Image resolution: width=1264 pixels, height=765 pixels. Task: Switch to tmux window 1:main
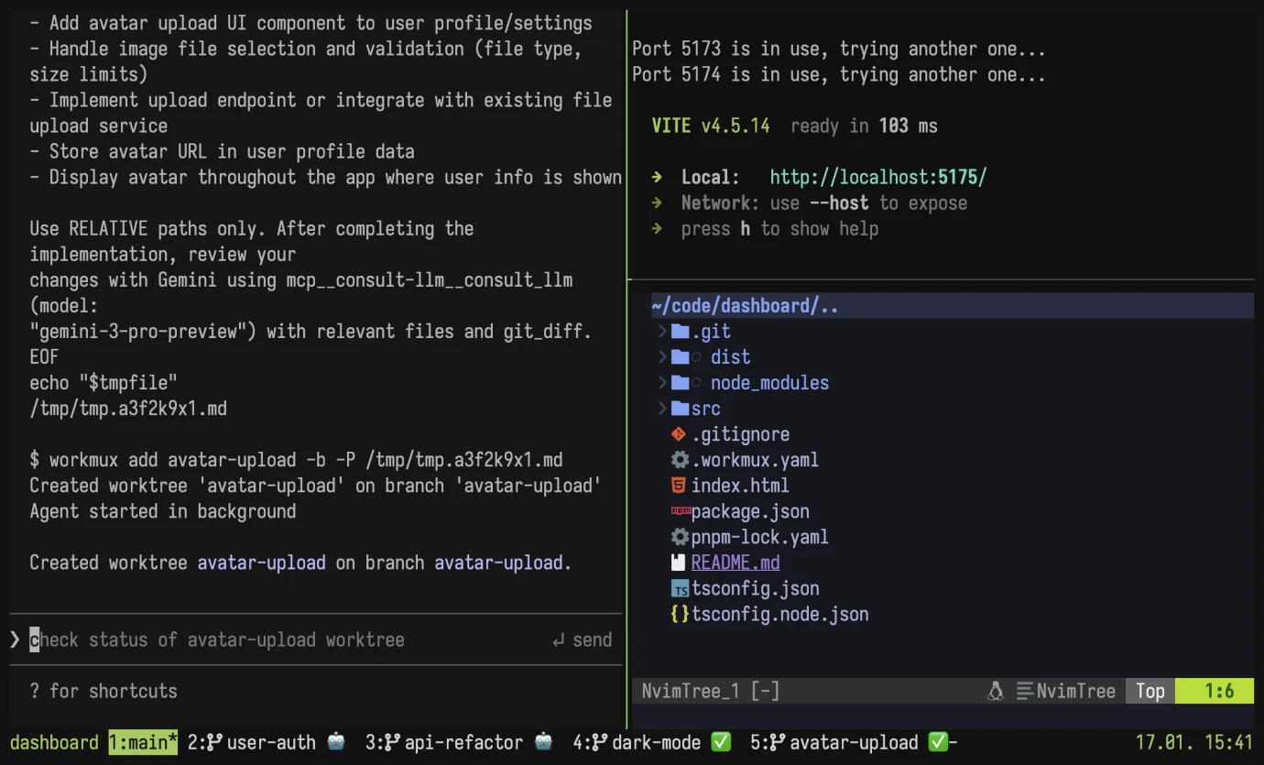point(143,742)
